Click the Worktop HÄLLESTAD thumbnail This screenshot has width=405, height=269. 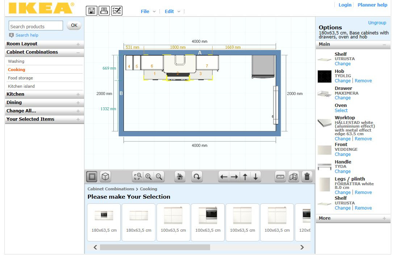pos(325,123)
